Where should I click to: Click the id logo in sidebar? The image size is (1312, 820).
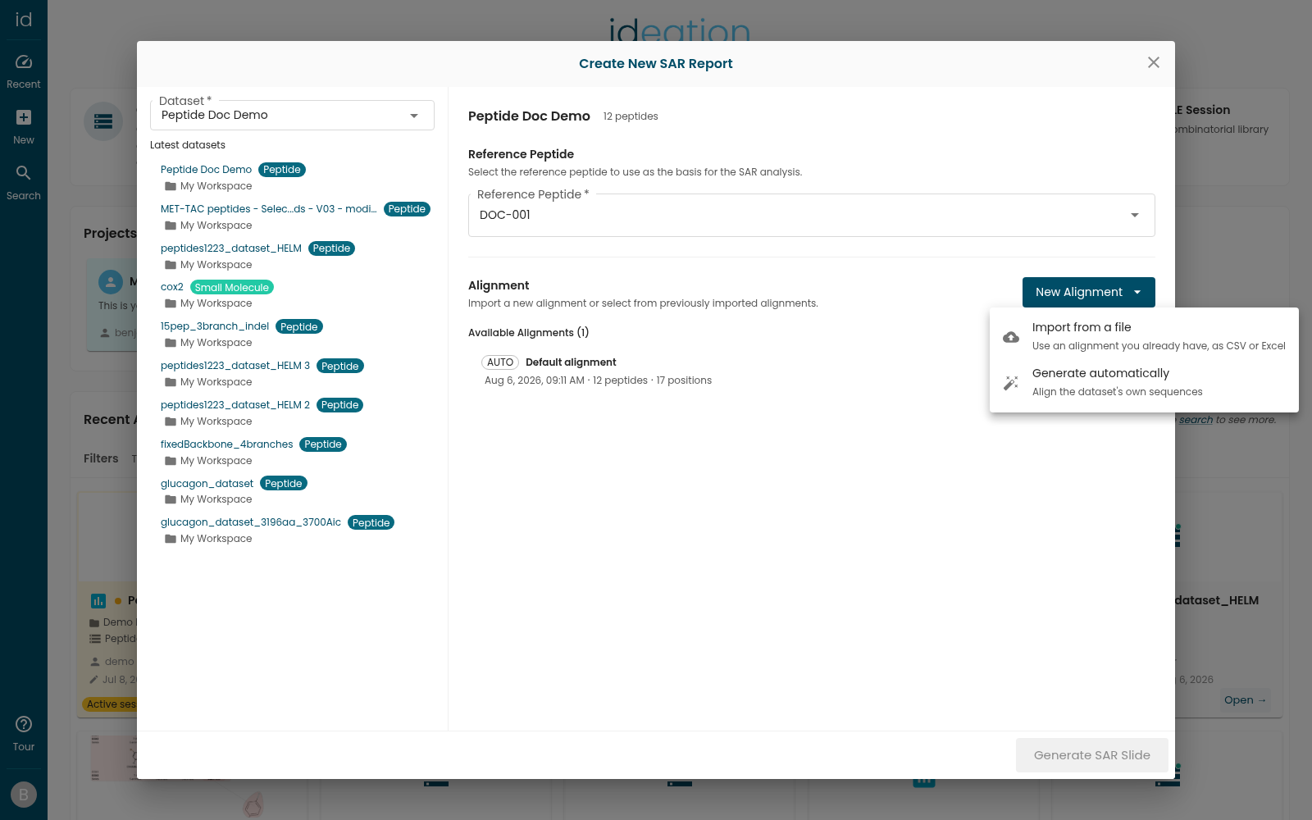(24, 20)
